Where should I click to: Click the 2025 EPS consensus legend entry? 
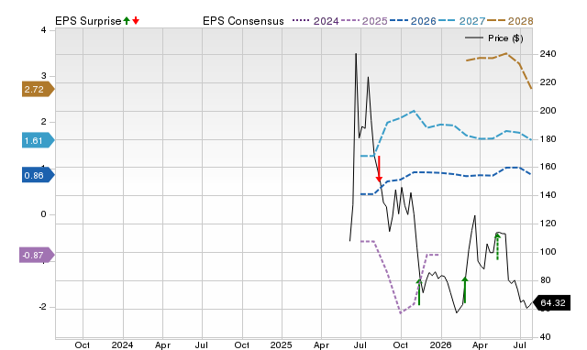click(364, 21)
